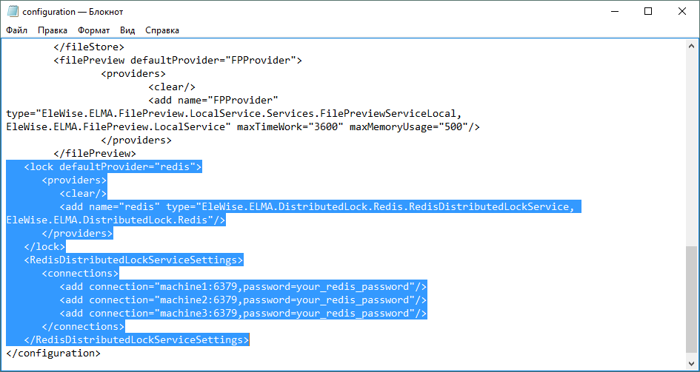This screenshot has height=372, width=700.
Task: Open the Справка menu
Action: pos(162,30)
